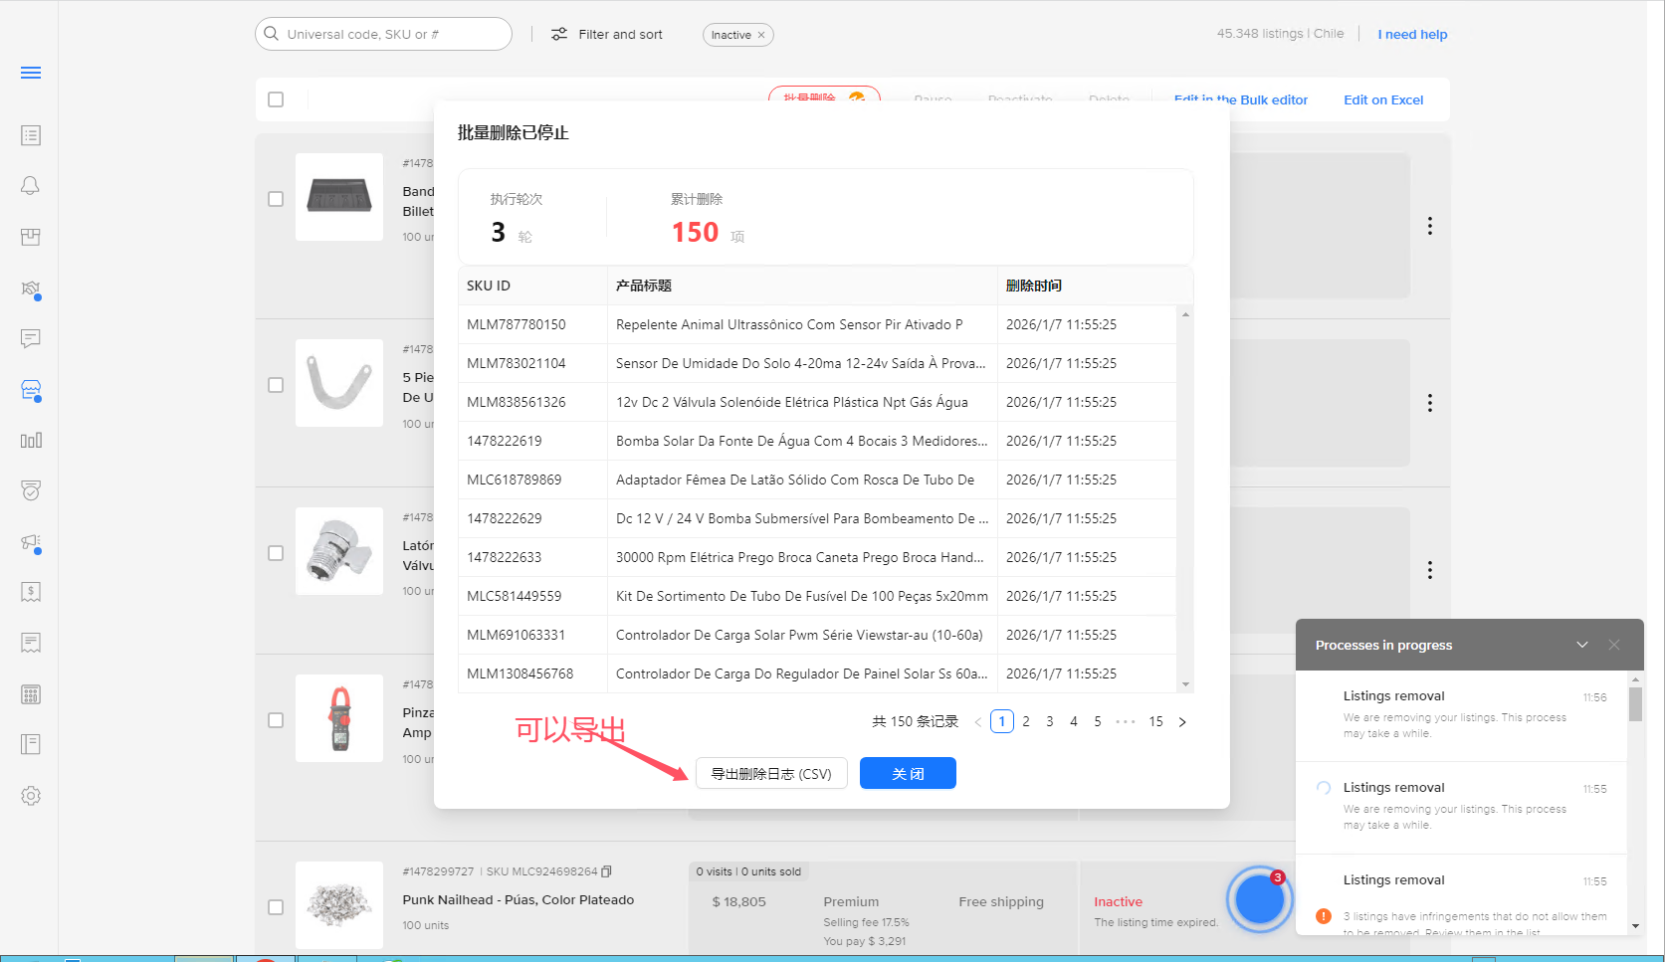This screenshot has height=962, width=1665.
Task: Click the bar chart metrics sidebar icon
Action: pos(31,441)
